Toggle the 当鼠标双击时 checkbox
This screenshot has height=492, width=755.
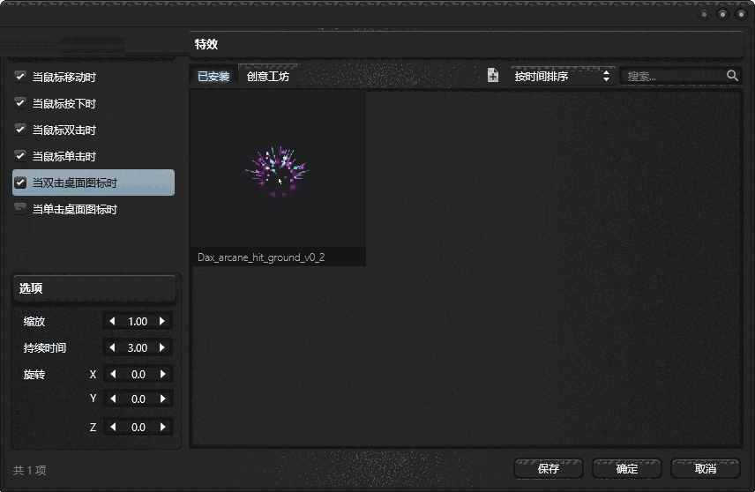click(20, 129)
